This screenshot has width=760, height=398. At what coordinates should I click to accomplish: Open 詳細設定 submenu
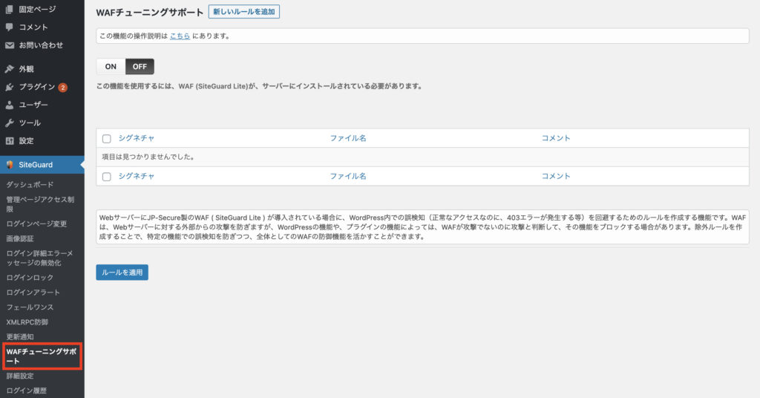(20, 376)
